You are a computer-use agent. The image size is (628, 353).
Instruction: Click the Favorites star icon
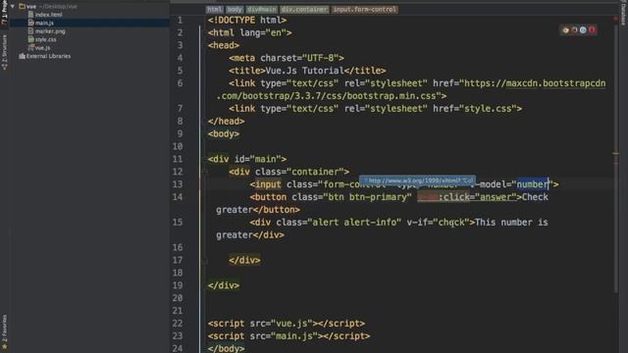tap(4, 346)
